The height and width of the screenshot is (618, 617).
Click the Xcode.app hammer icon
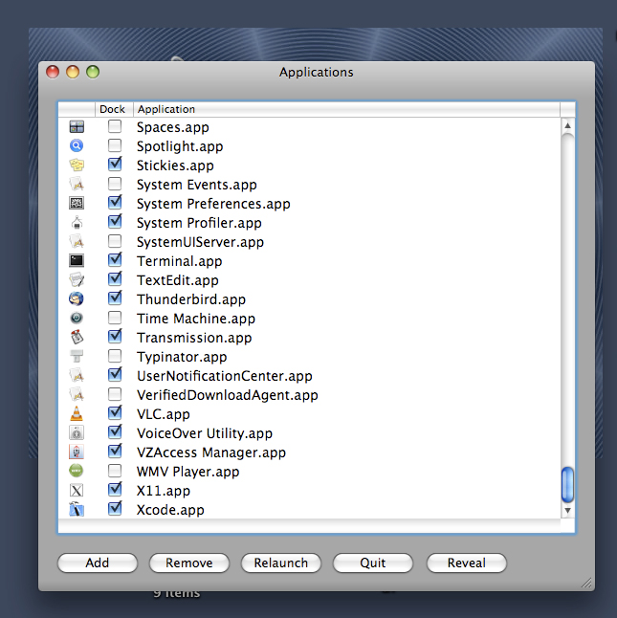(77, 509)
